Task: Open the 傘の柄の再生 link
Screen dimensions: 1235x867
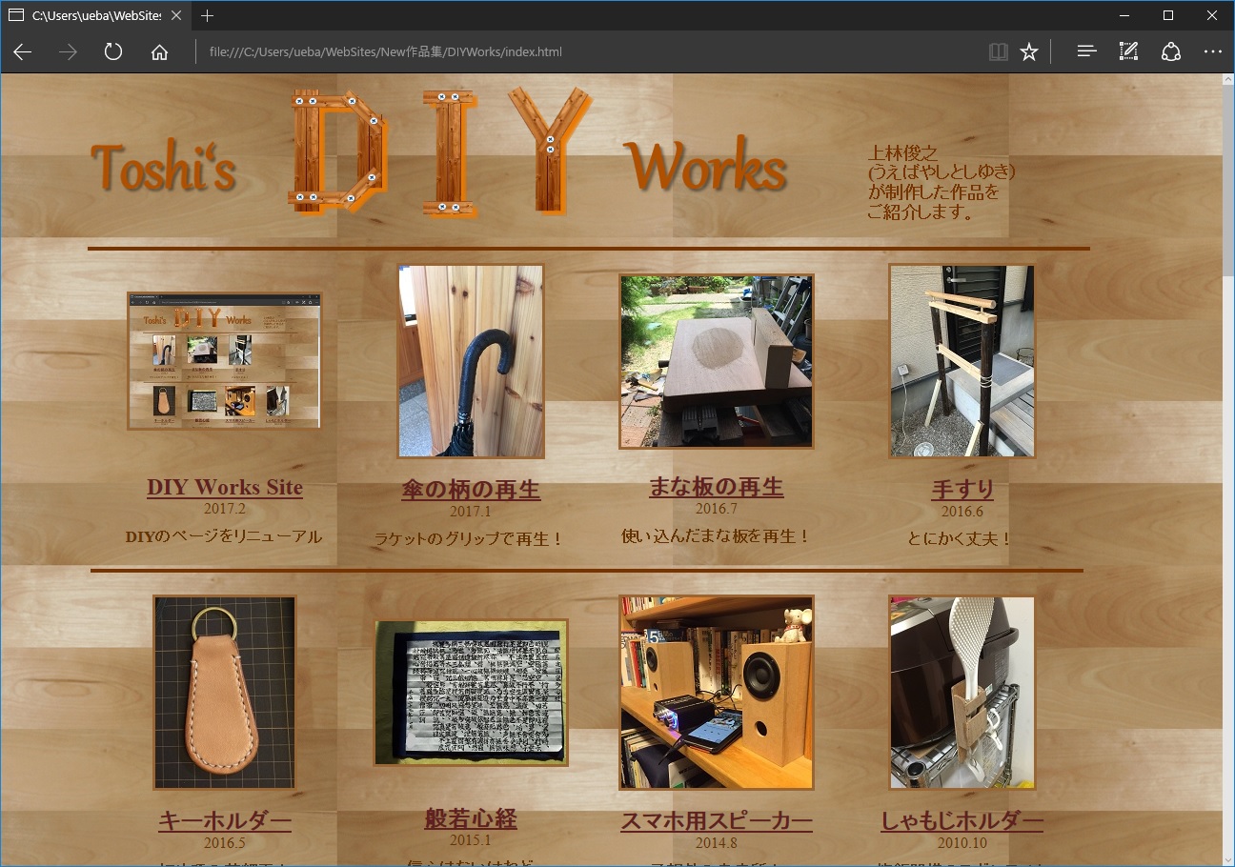Action: click(471, 491)
